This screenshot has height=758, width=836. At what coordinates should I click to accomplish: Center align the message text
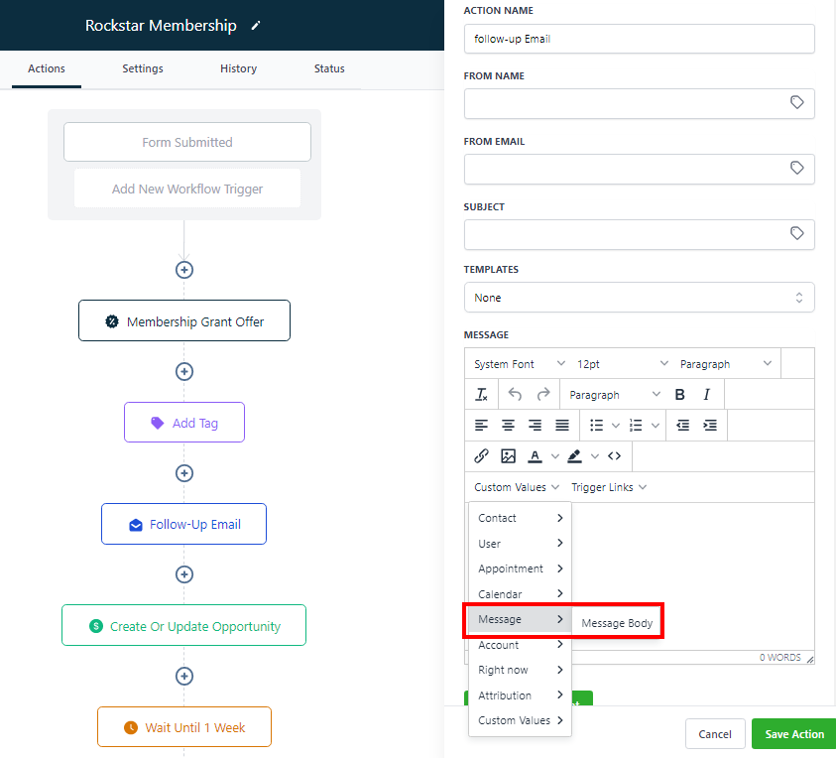pyautogui.click(x=508, y=426)
